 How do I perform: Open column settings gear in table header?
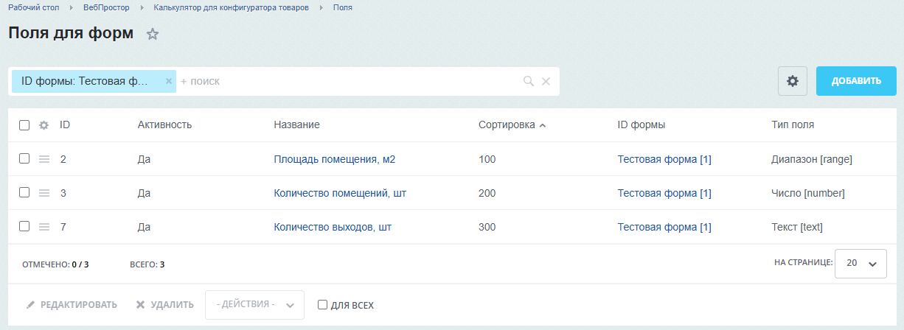44,125
